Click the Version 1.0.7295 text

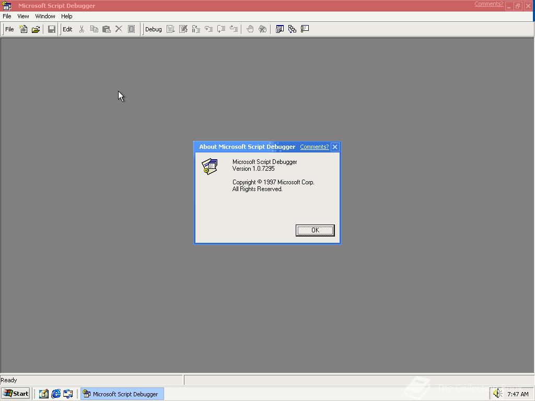coord(253,169)
